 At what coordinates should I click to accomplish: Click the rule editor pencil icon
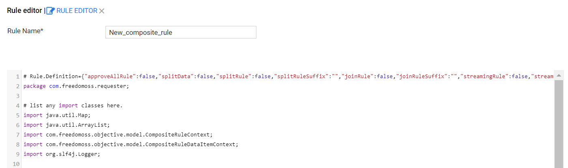coord(51,11)
